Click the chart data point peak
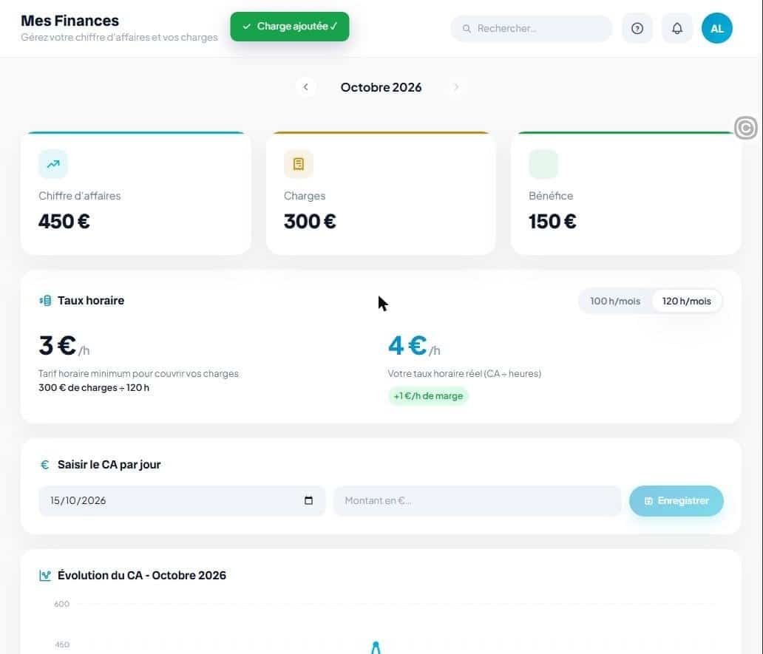 [376, 644]
